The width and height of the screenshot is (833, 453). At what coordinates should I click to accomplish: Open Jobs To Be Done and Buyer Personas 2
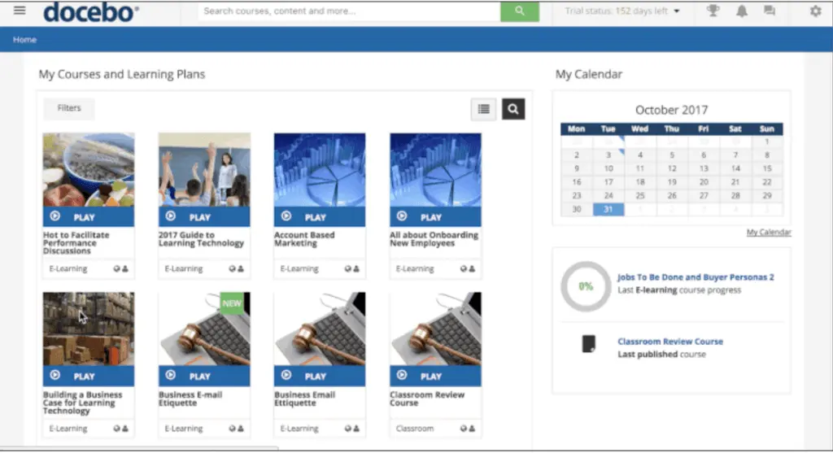pos(696,277)
